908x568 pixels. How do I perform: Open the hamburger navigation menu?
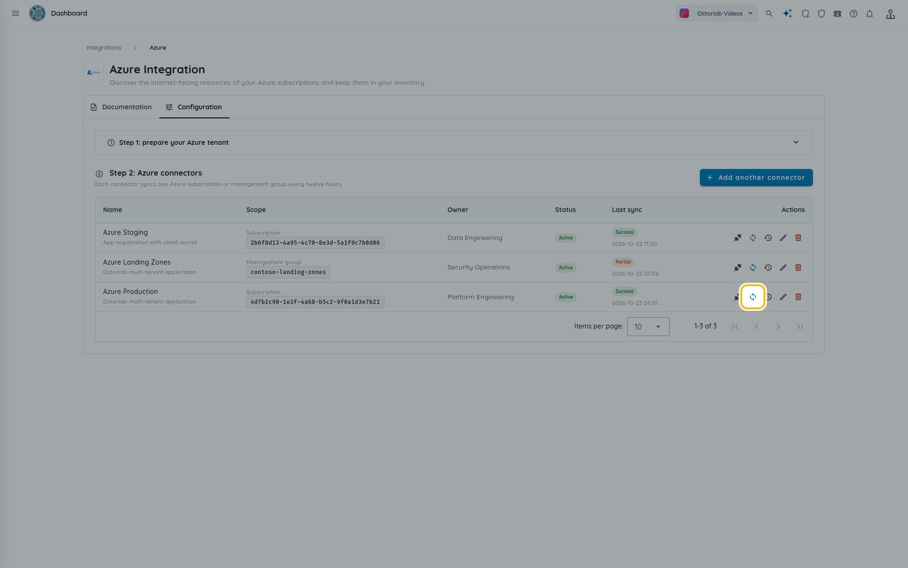[16, 13]
